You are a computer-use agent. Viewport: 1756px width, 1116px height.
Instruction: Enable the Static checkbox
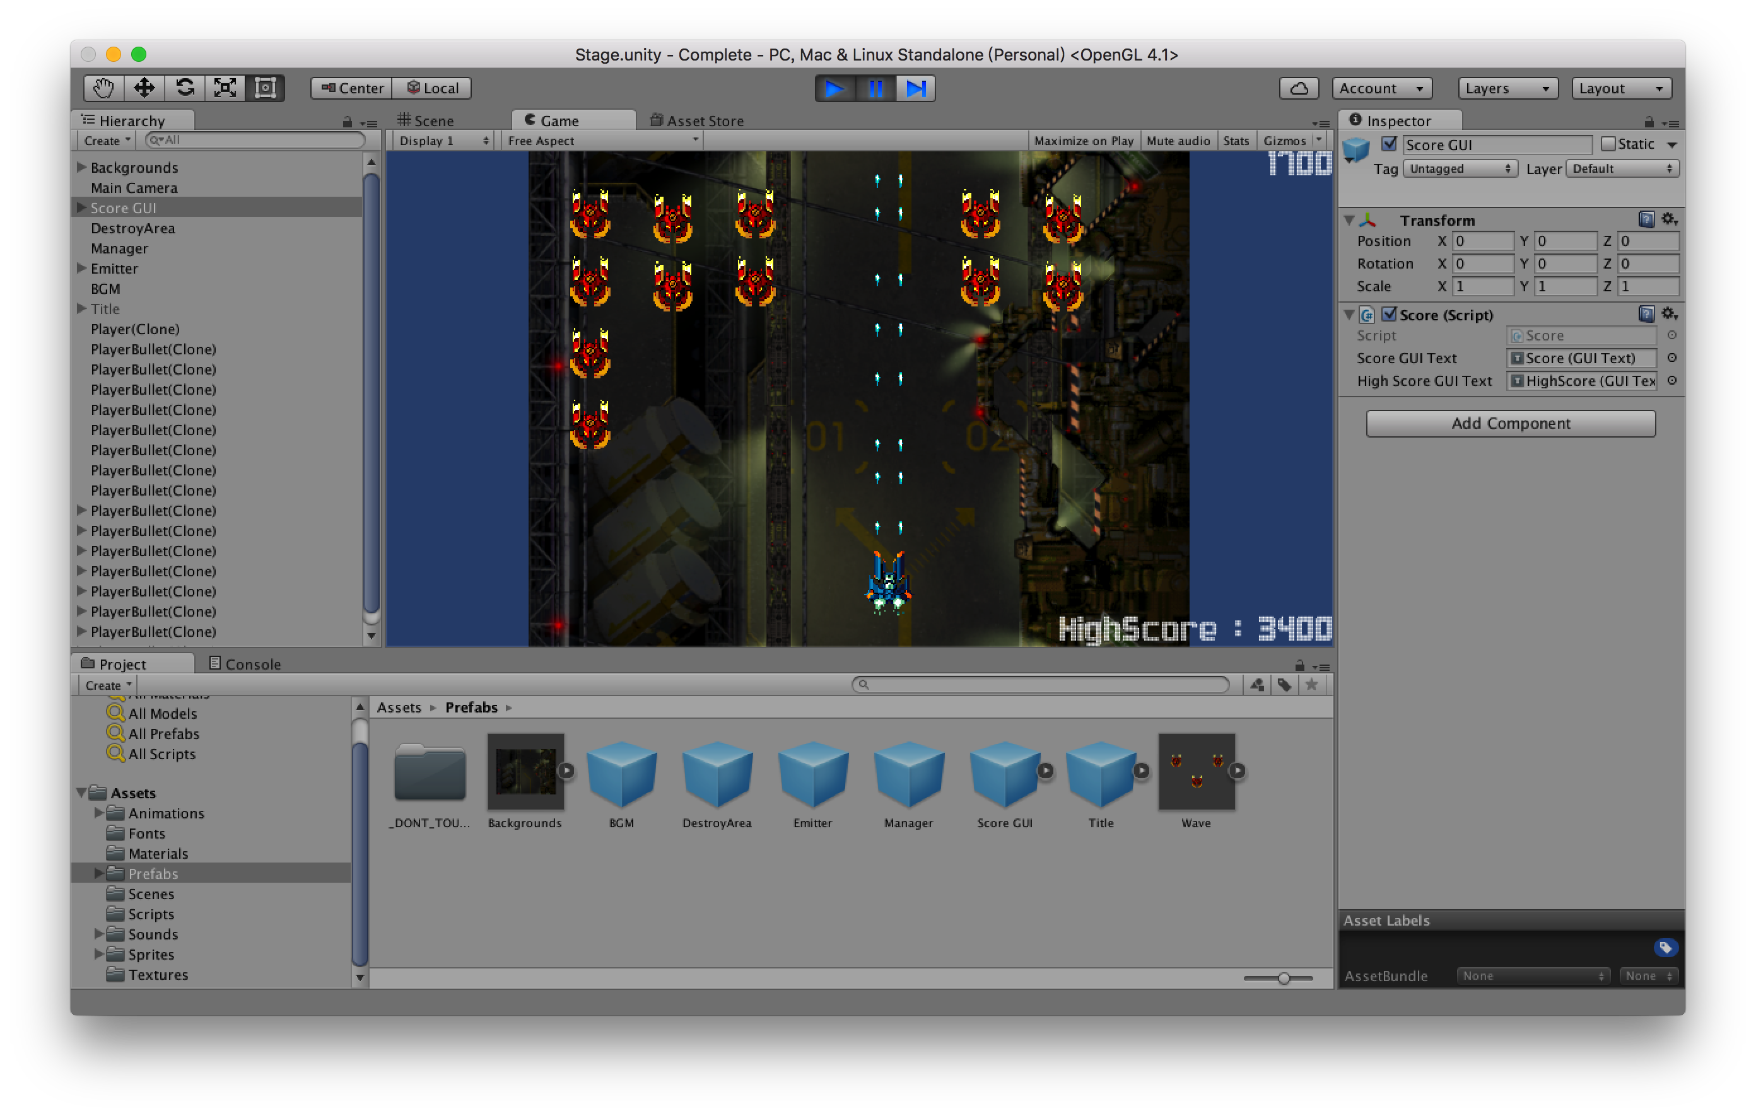pos(1608,144)
